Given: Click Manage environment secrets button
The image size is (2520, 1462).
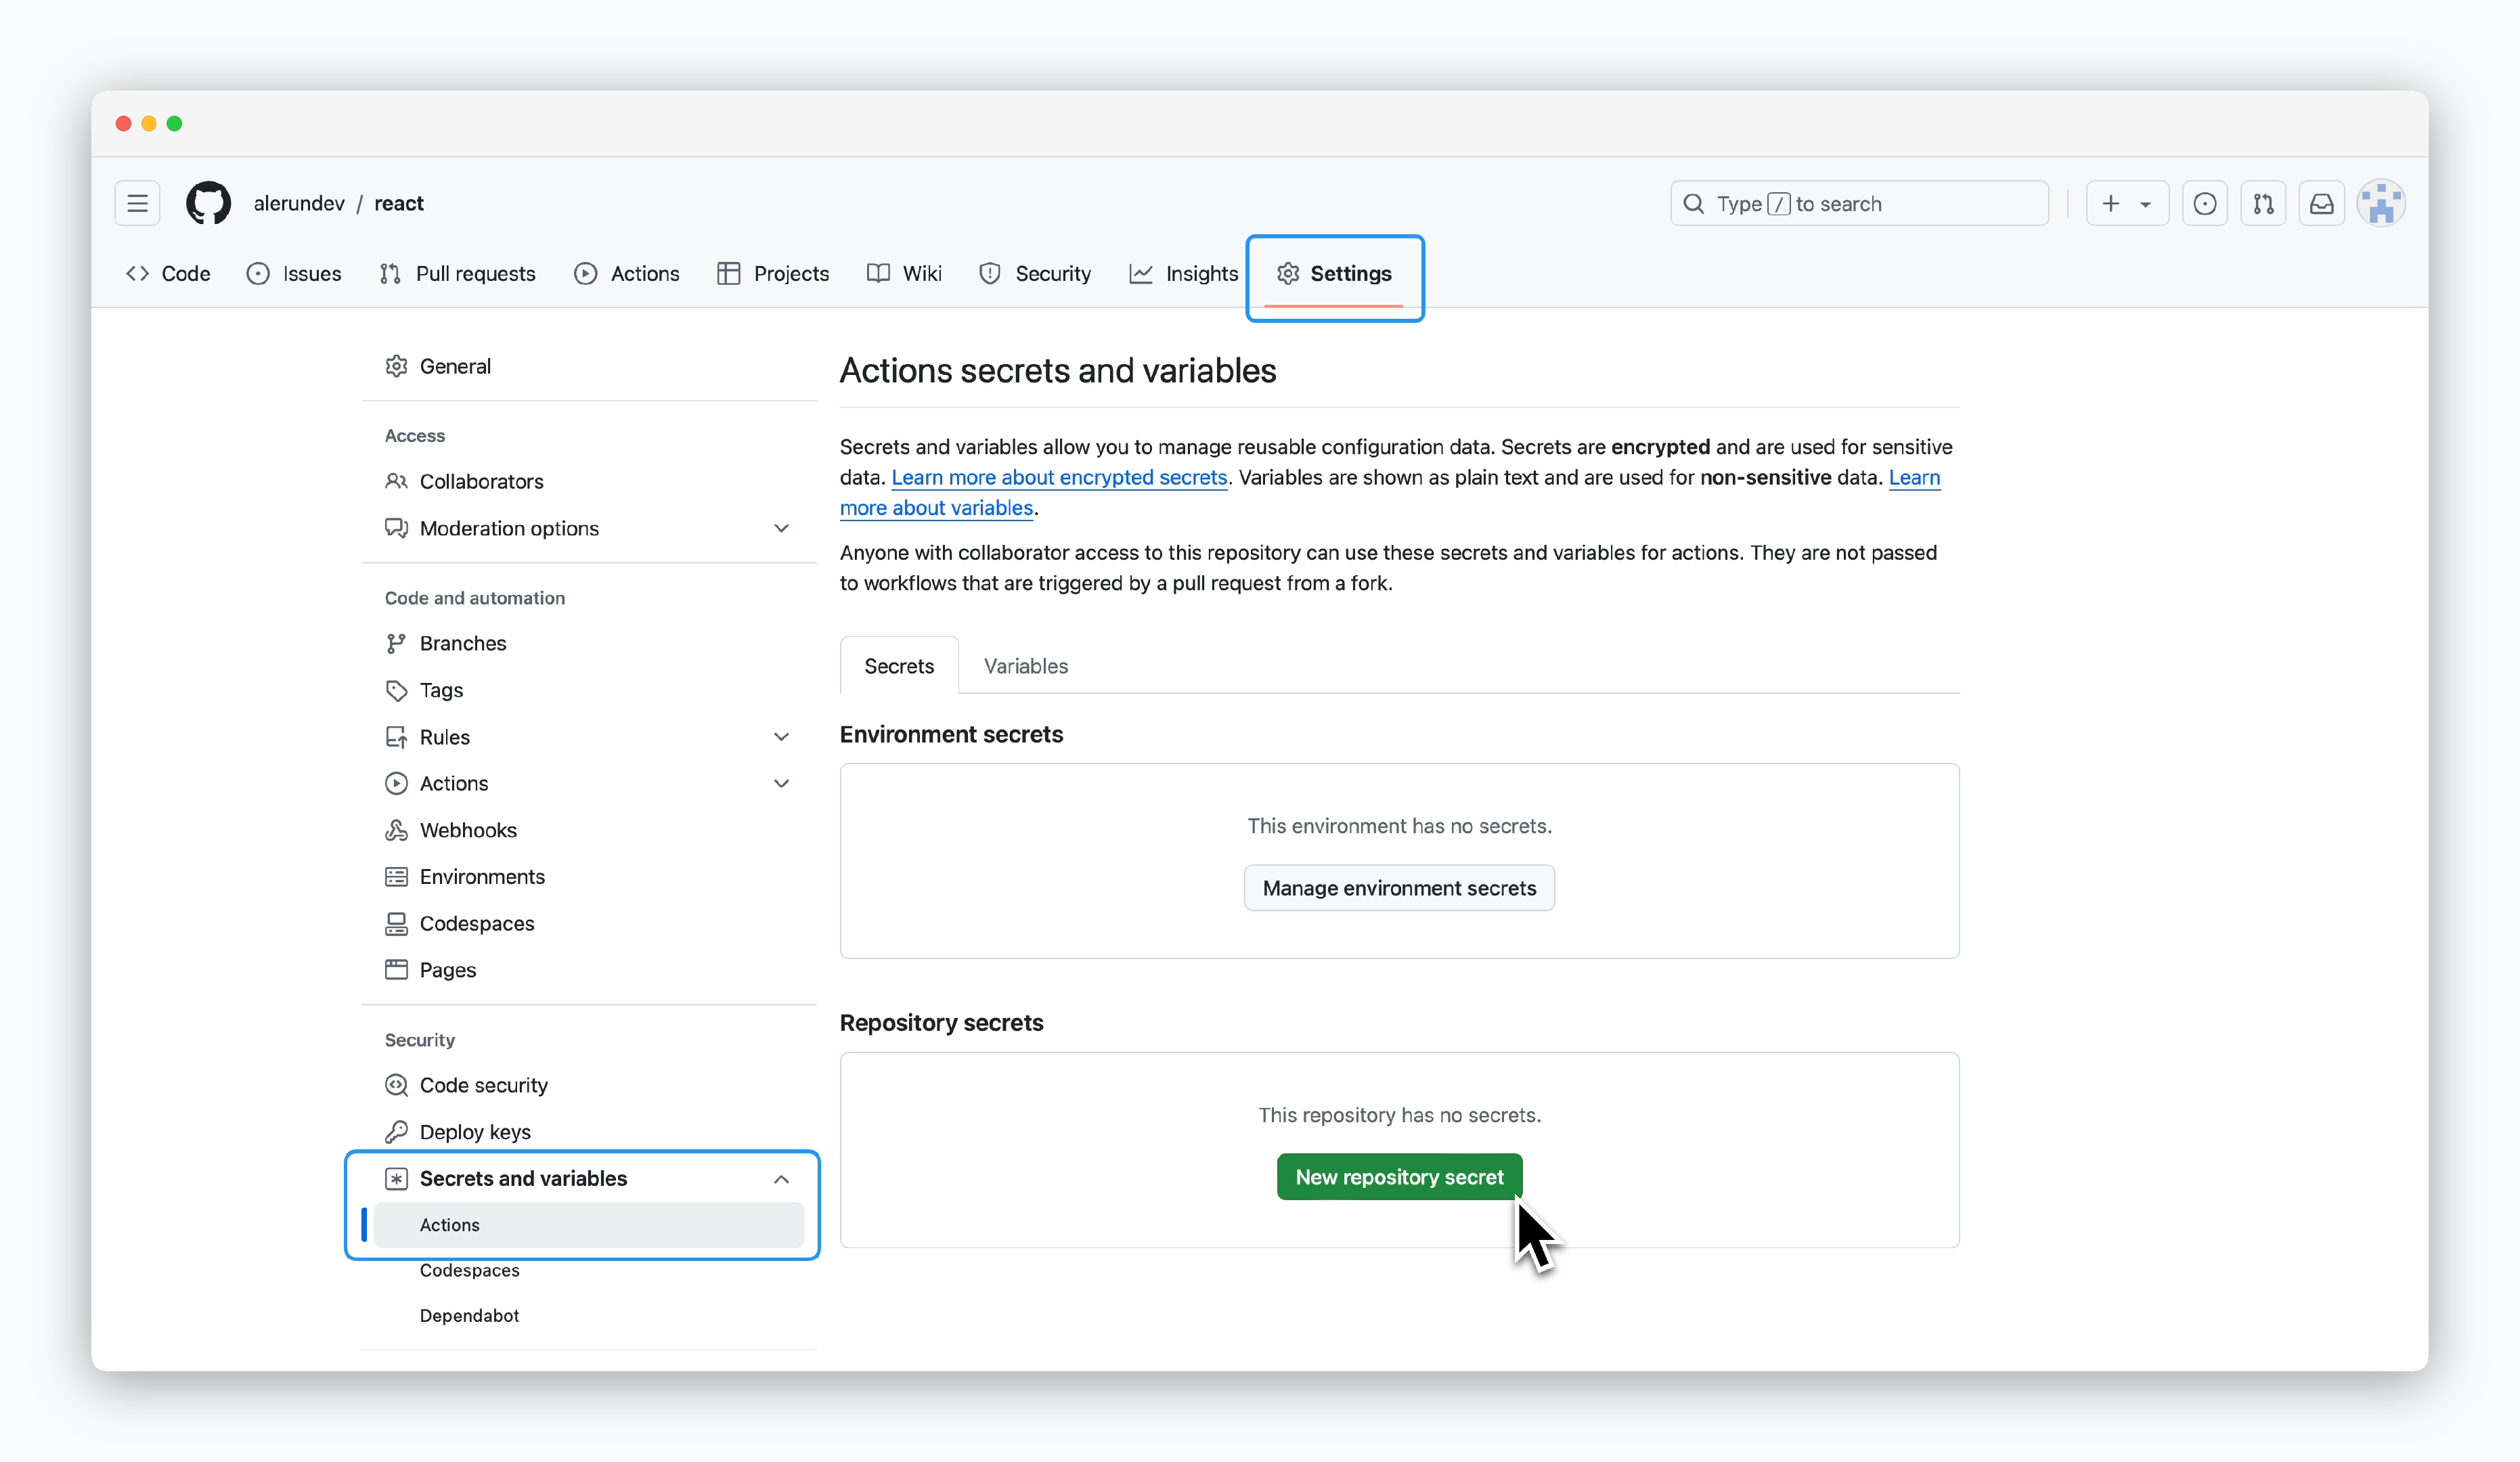Looking at the screenshot, I should coord(1399,888).
